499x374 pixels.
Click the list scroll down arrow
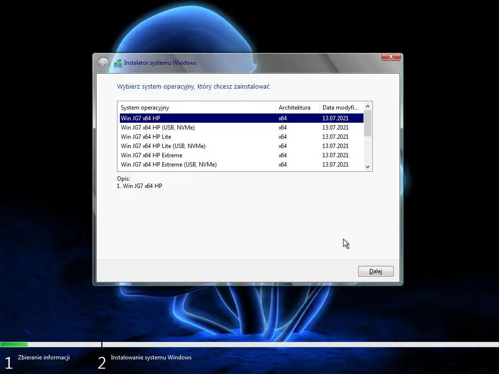click(x=367, y=167)
